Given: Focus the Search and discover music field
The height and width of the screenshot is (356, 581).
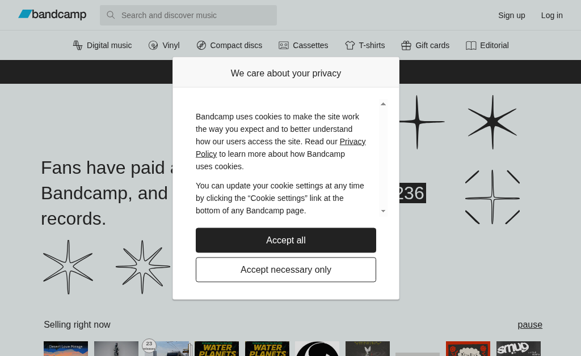Looking at the screenshot, I should pos(188,15).
